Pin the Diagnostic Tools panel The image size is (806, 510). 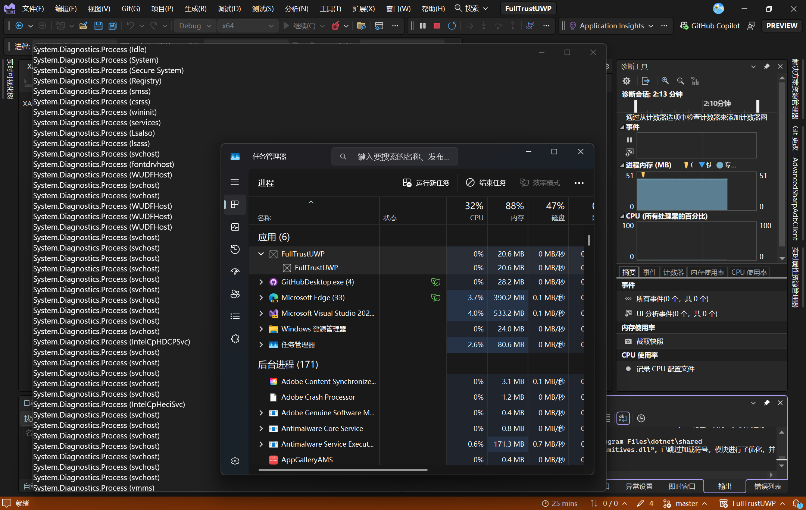(x=766, y=66)
